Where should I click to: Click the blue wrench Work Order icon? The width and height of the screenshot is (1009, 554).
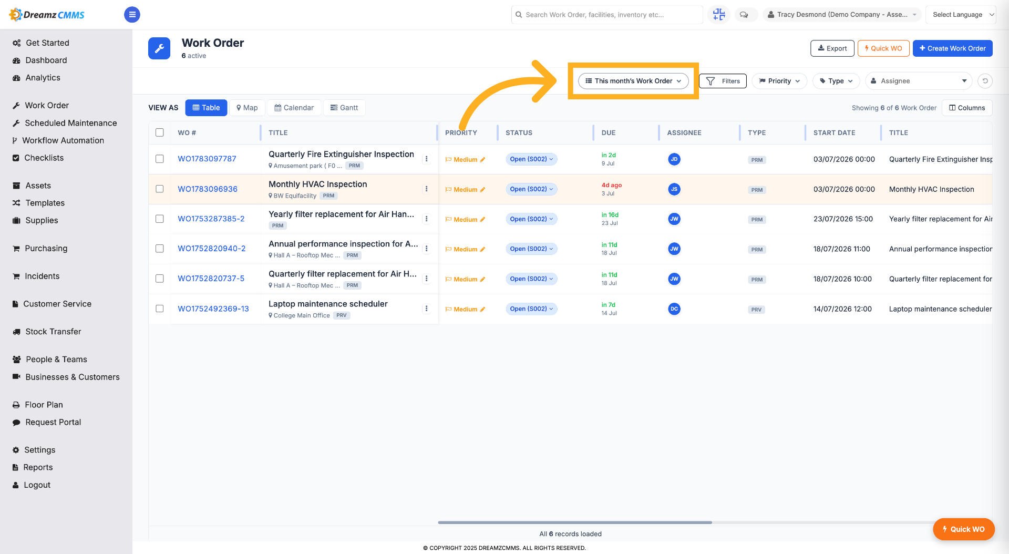[x=159, y=48]
